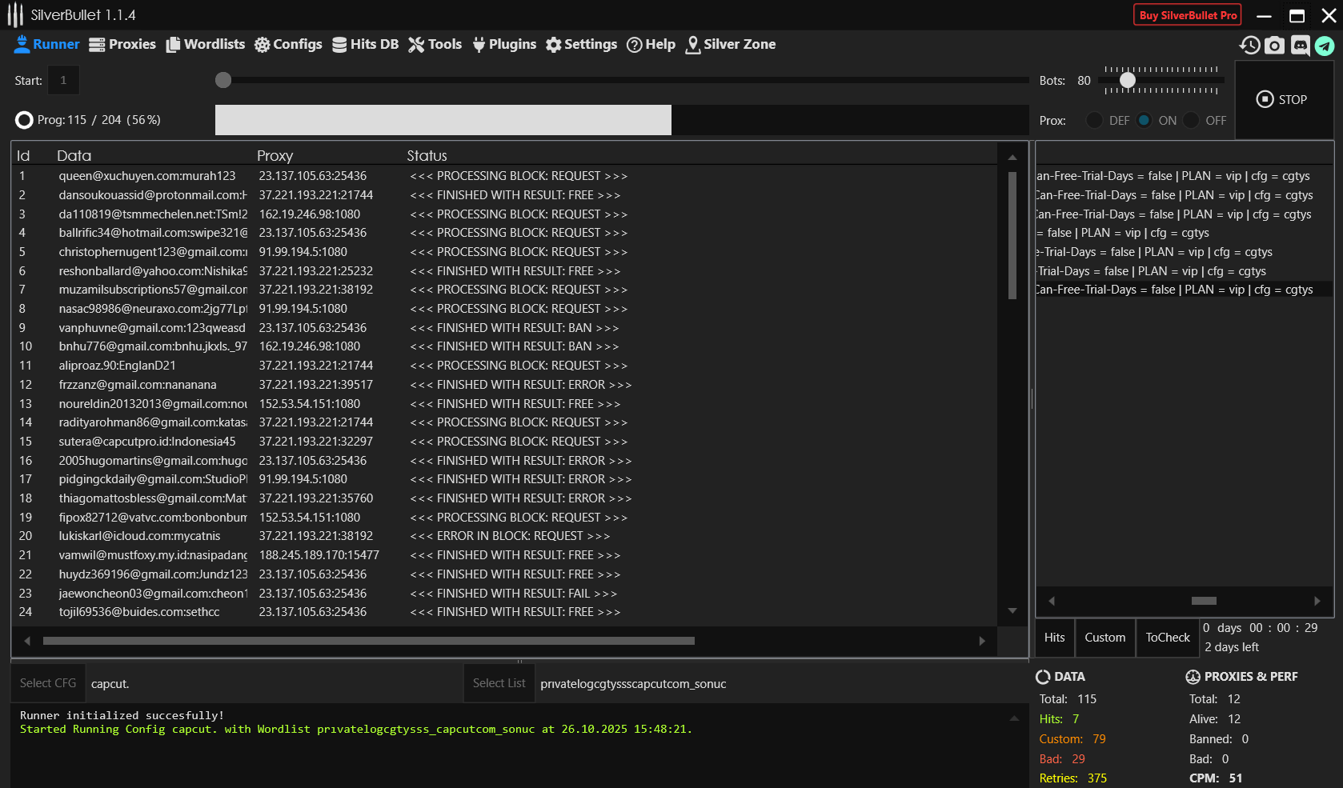
Task: Click the 'capcut.' selected config name
Action: click(110, 684)
